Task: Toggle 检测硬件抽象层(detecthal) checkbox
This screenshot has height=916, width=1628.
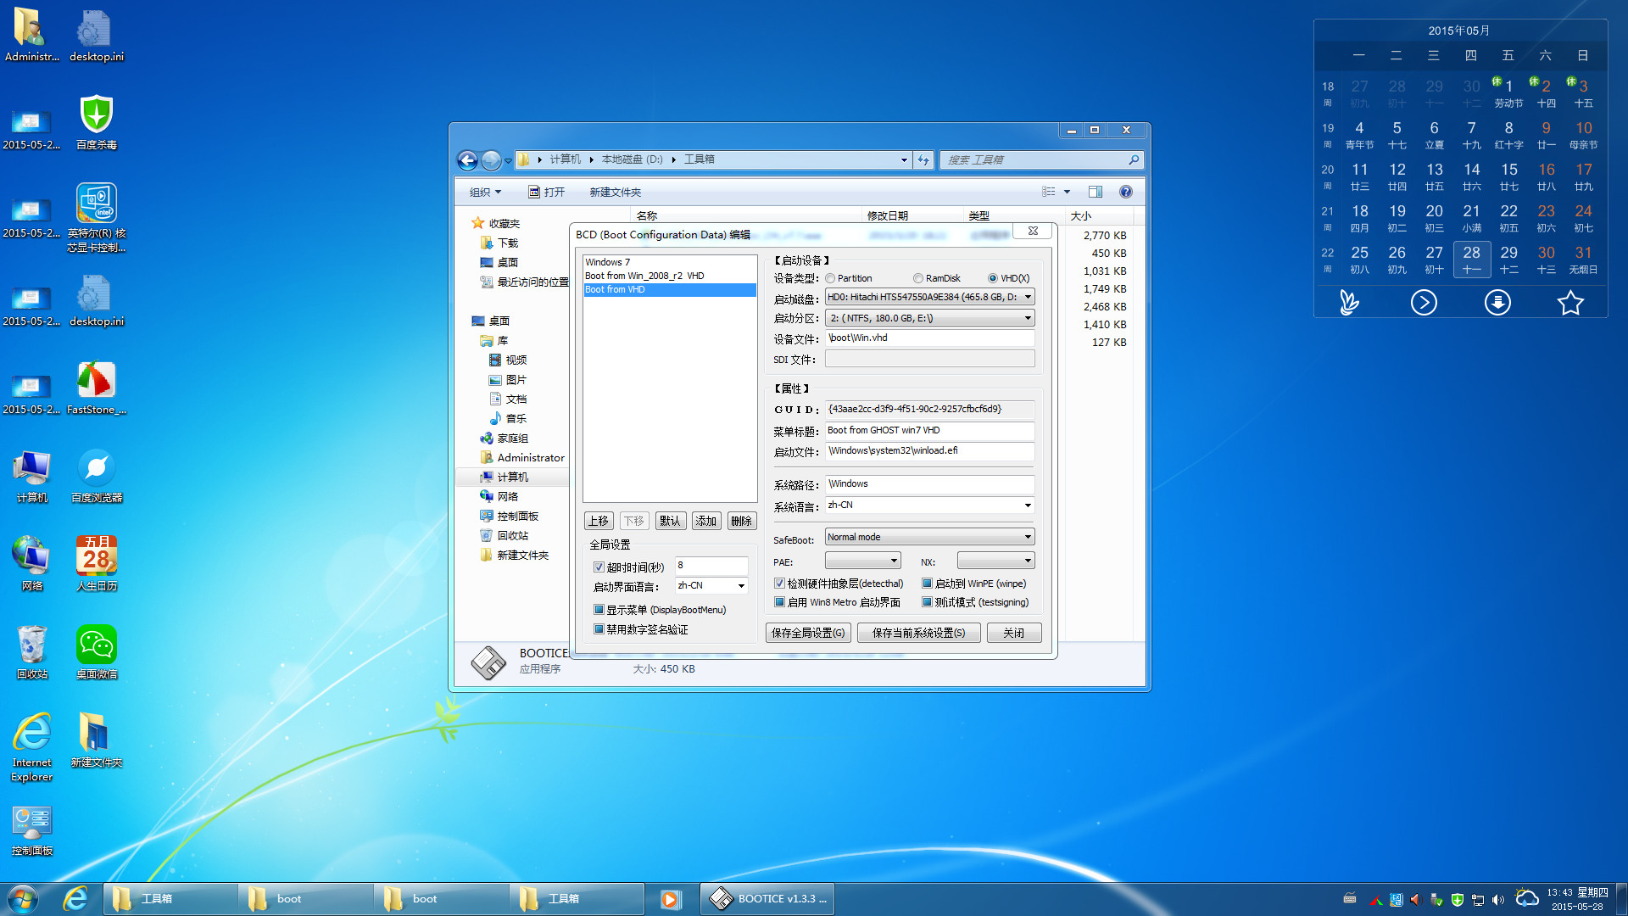Action: (x=779, y=584)
